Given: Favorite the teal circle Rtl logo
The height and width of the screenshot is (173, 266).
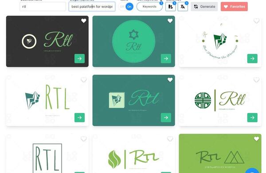Looking at the screenshot, I should click(x=170, y=21).
